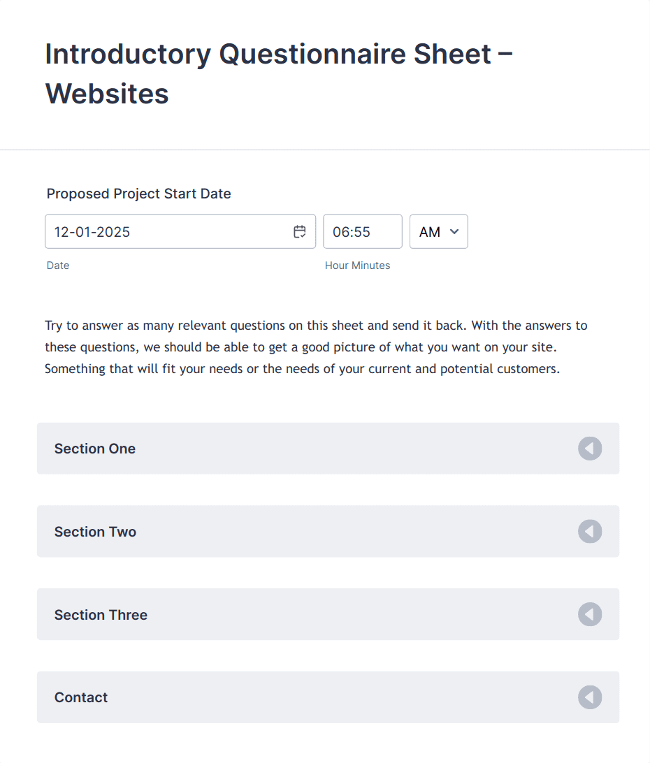Click the time field showing 06:55
650x763 pixels.
click(362, 231)
